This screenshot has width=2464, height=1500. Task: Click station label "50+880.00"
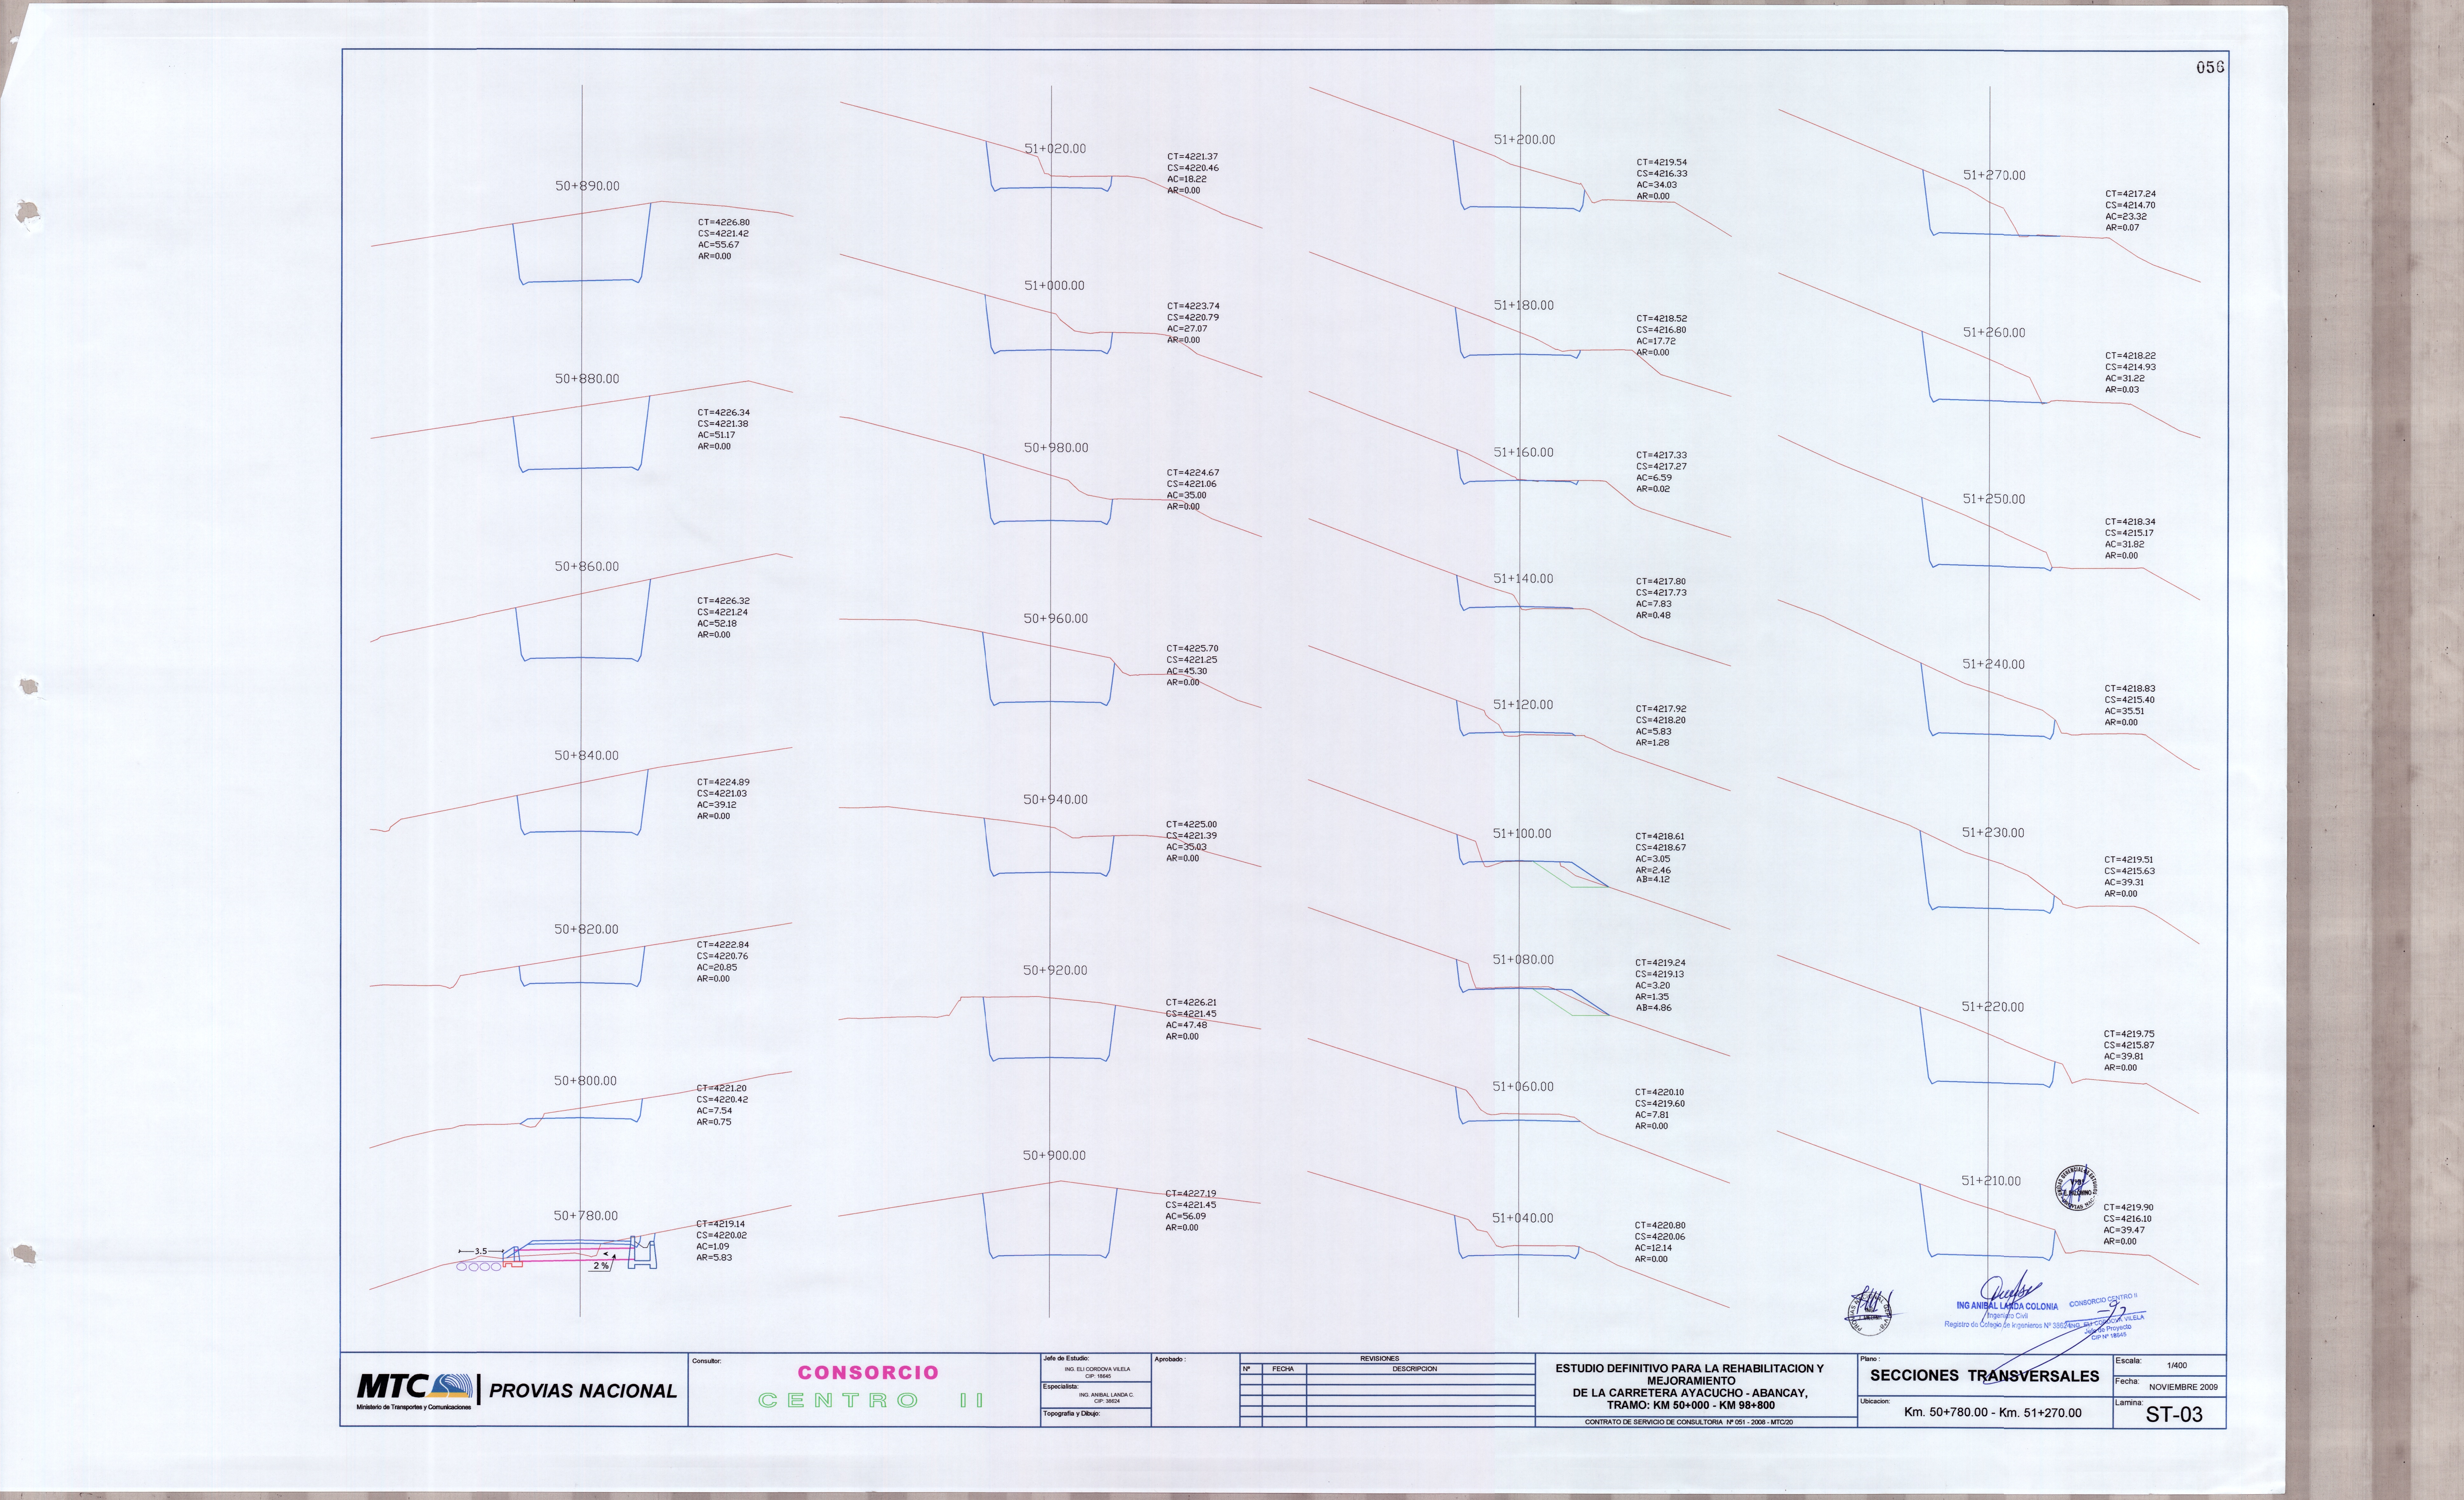tap(587, 379)
